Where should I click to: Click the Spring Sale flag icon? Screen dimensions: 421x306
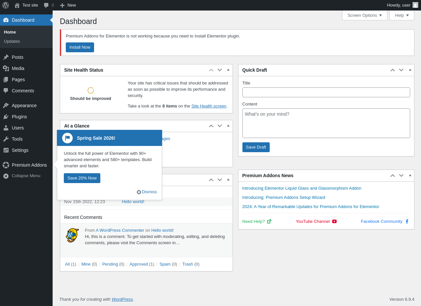[x=67, y=138]
